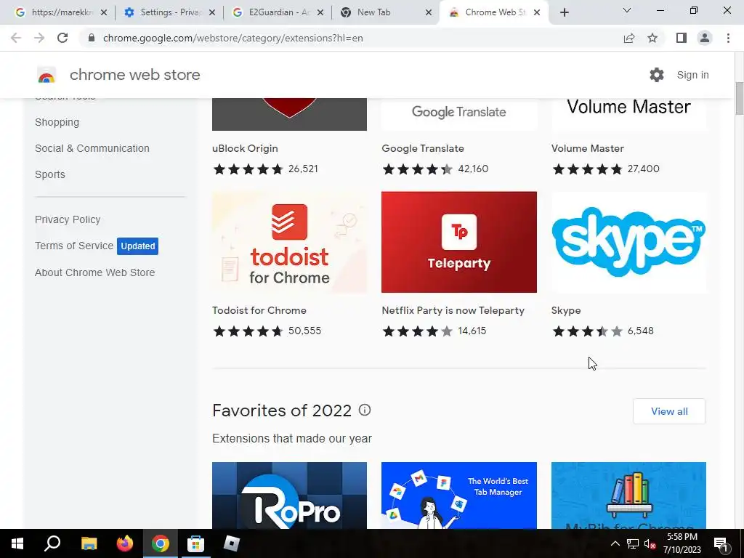The image size is (744, 558).
Task: Open the Teleparty extension thumbnail
Action: (459, 242)
